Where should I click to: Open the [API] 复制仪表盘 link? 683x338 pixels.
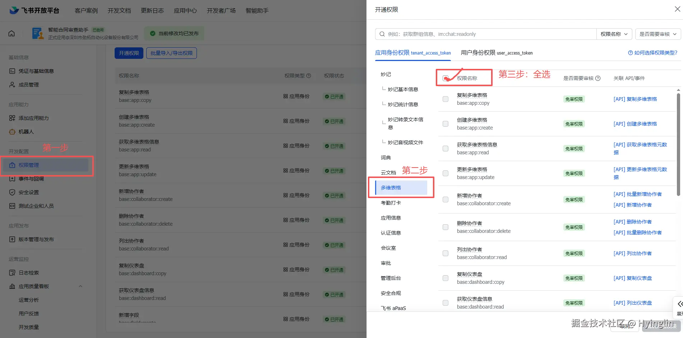(x=633, y=278)
